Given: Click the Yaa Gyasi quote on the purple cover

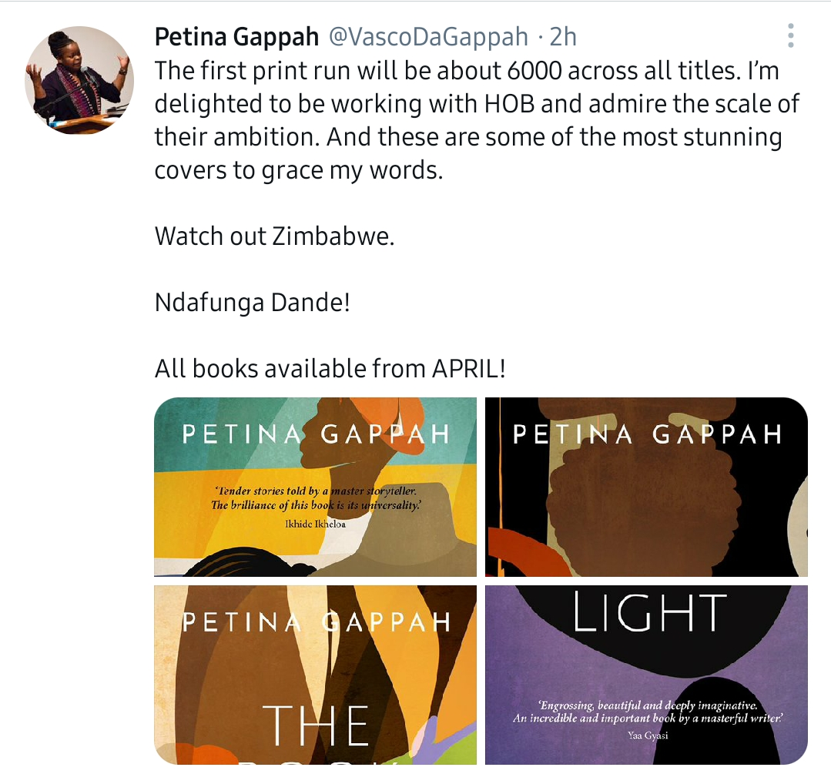Looking at the screenshot, I should (648, 718).
